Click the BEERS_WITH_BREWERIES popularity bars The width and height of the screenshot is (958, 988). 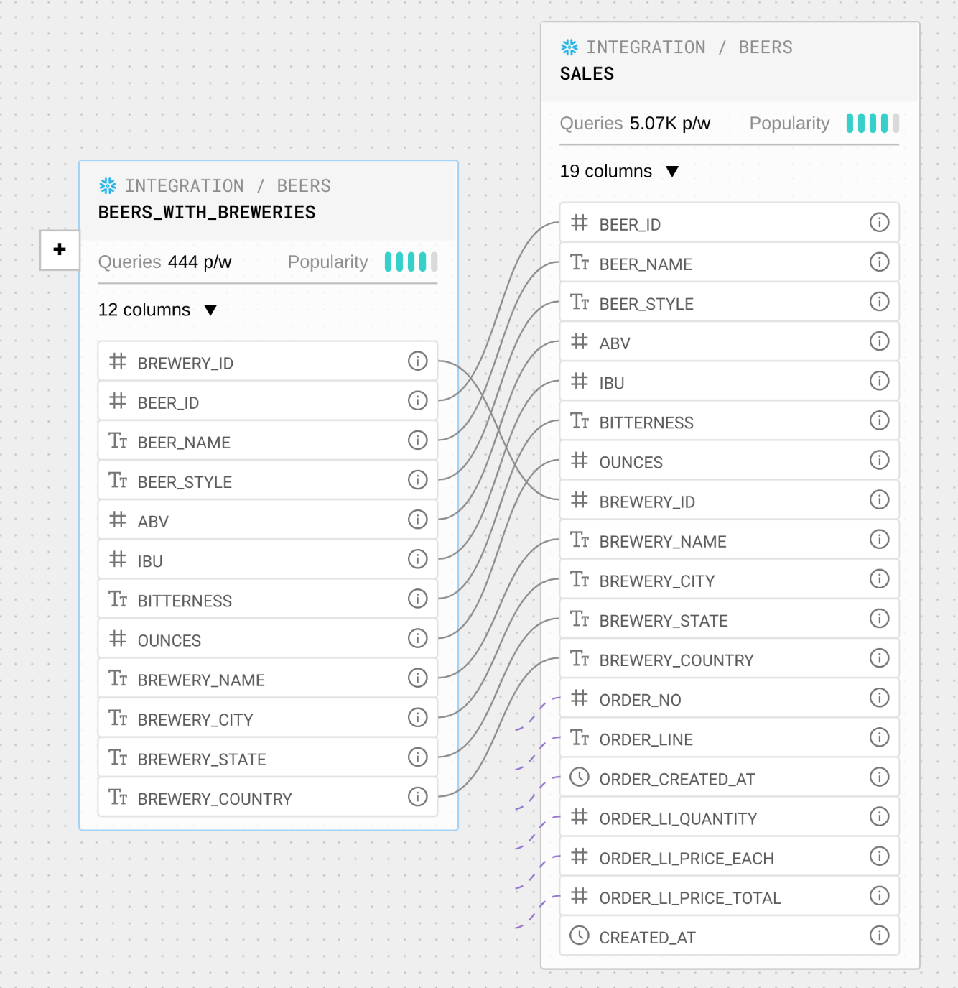[x=410, y=262]
